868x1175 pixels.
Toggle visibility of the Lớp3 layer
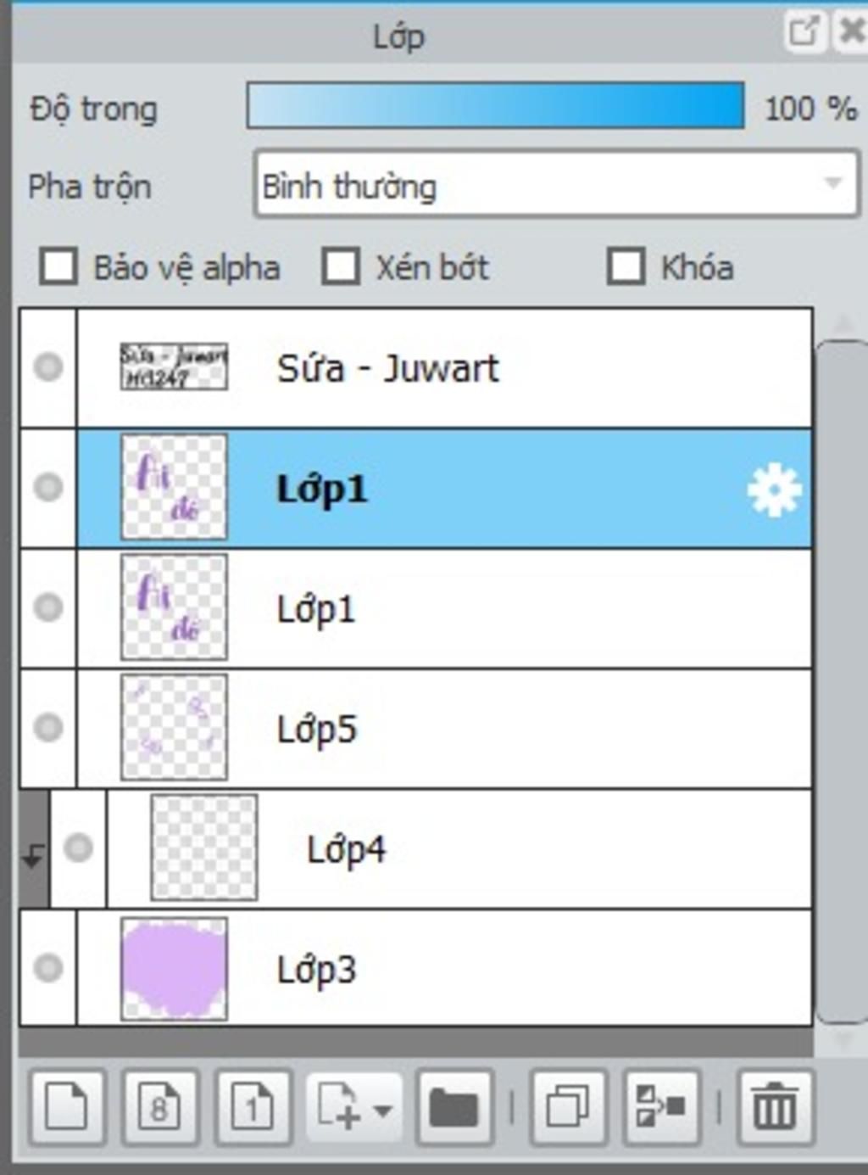(48, 967)
